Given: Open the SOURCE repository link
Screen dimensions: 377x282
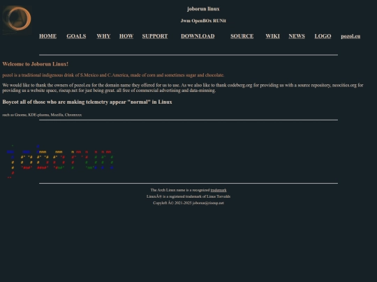Looking at the screenshot, I should (x=242, y=36).
